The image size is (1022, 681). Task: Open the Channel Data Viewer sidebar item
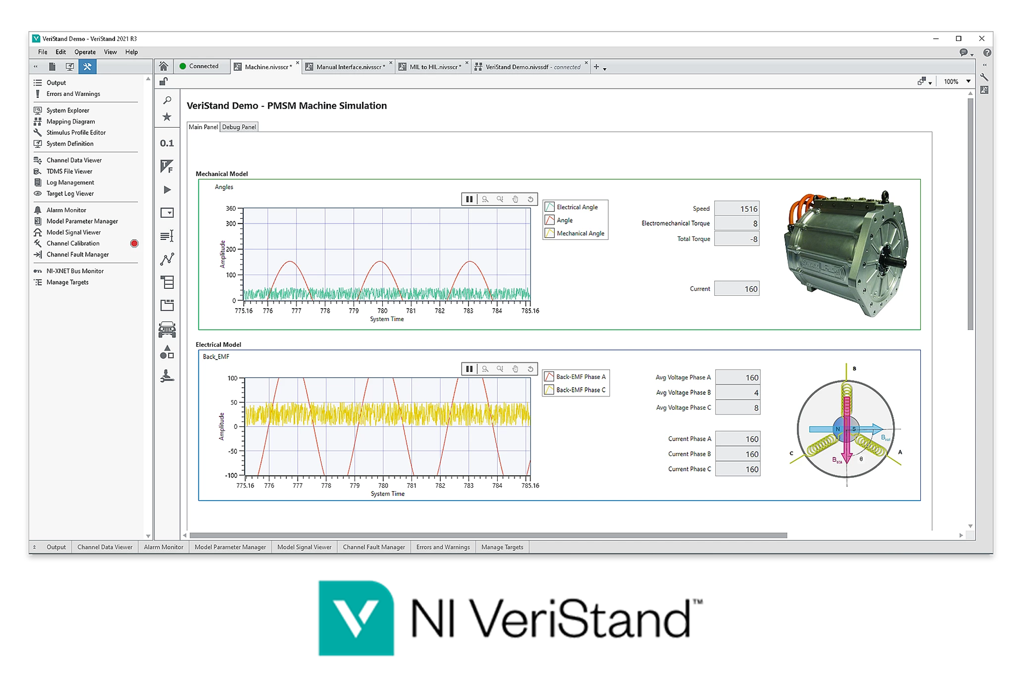pyautogui.click(x=74, y=160)
